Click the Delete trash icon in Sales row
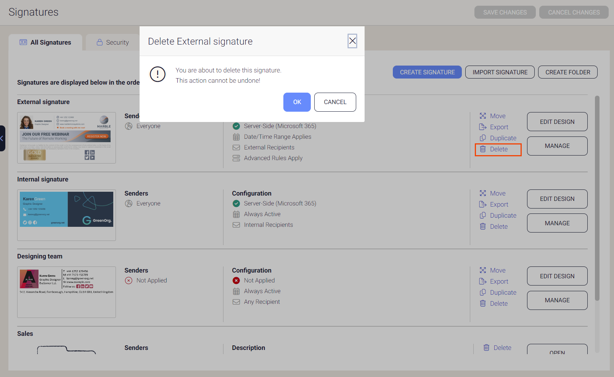 486,347
